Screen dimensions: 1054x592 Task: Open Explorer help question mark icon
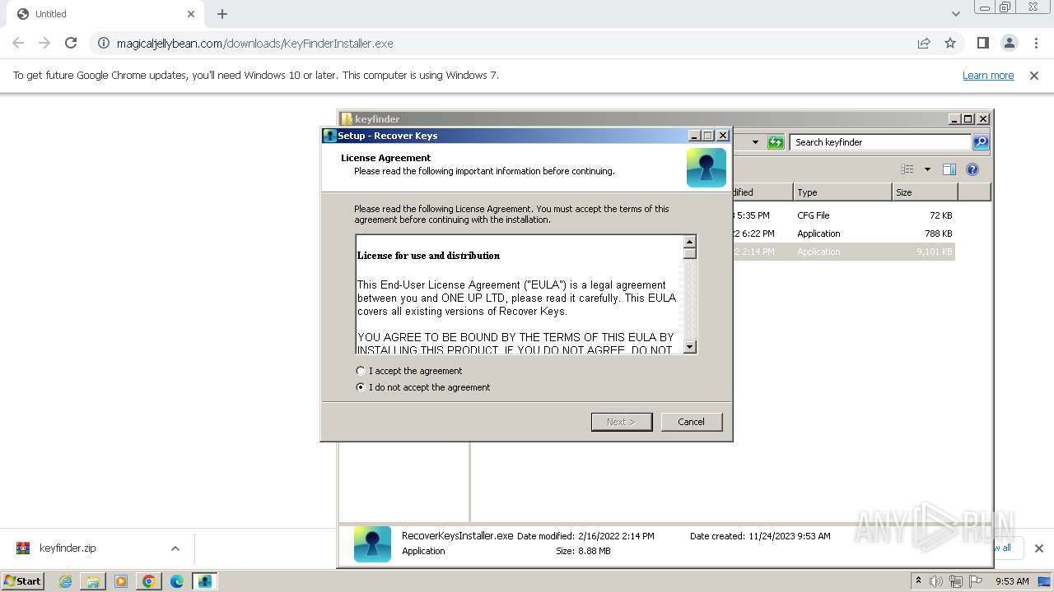(972, 169)
